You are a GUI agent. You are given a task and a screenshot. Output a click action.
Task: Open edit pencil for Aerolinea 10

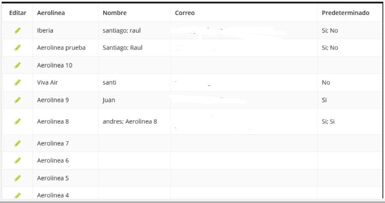18,65
